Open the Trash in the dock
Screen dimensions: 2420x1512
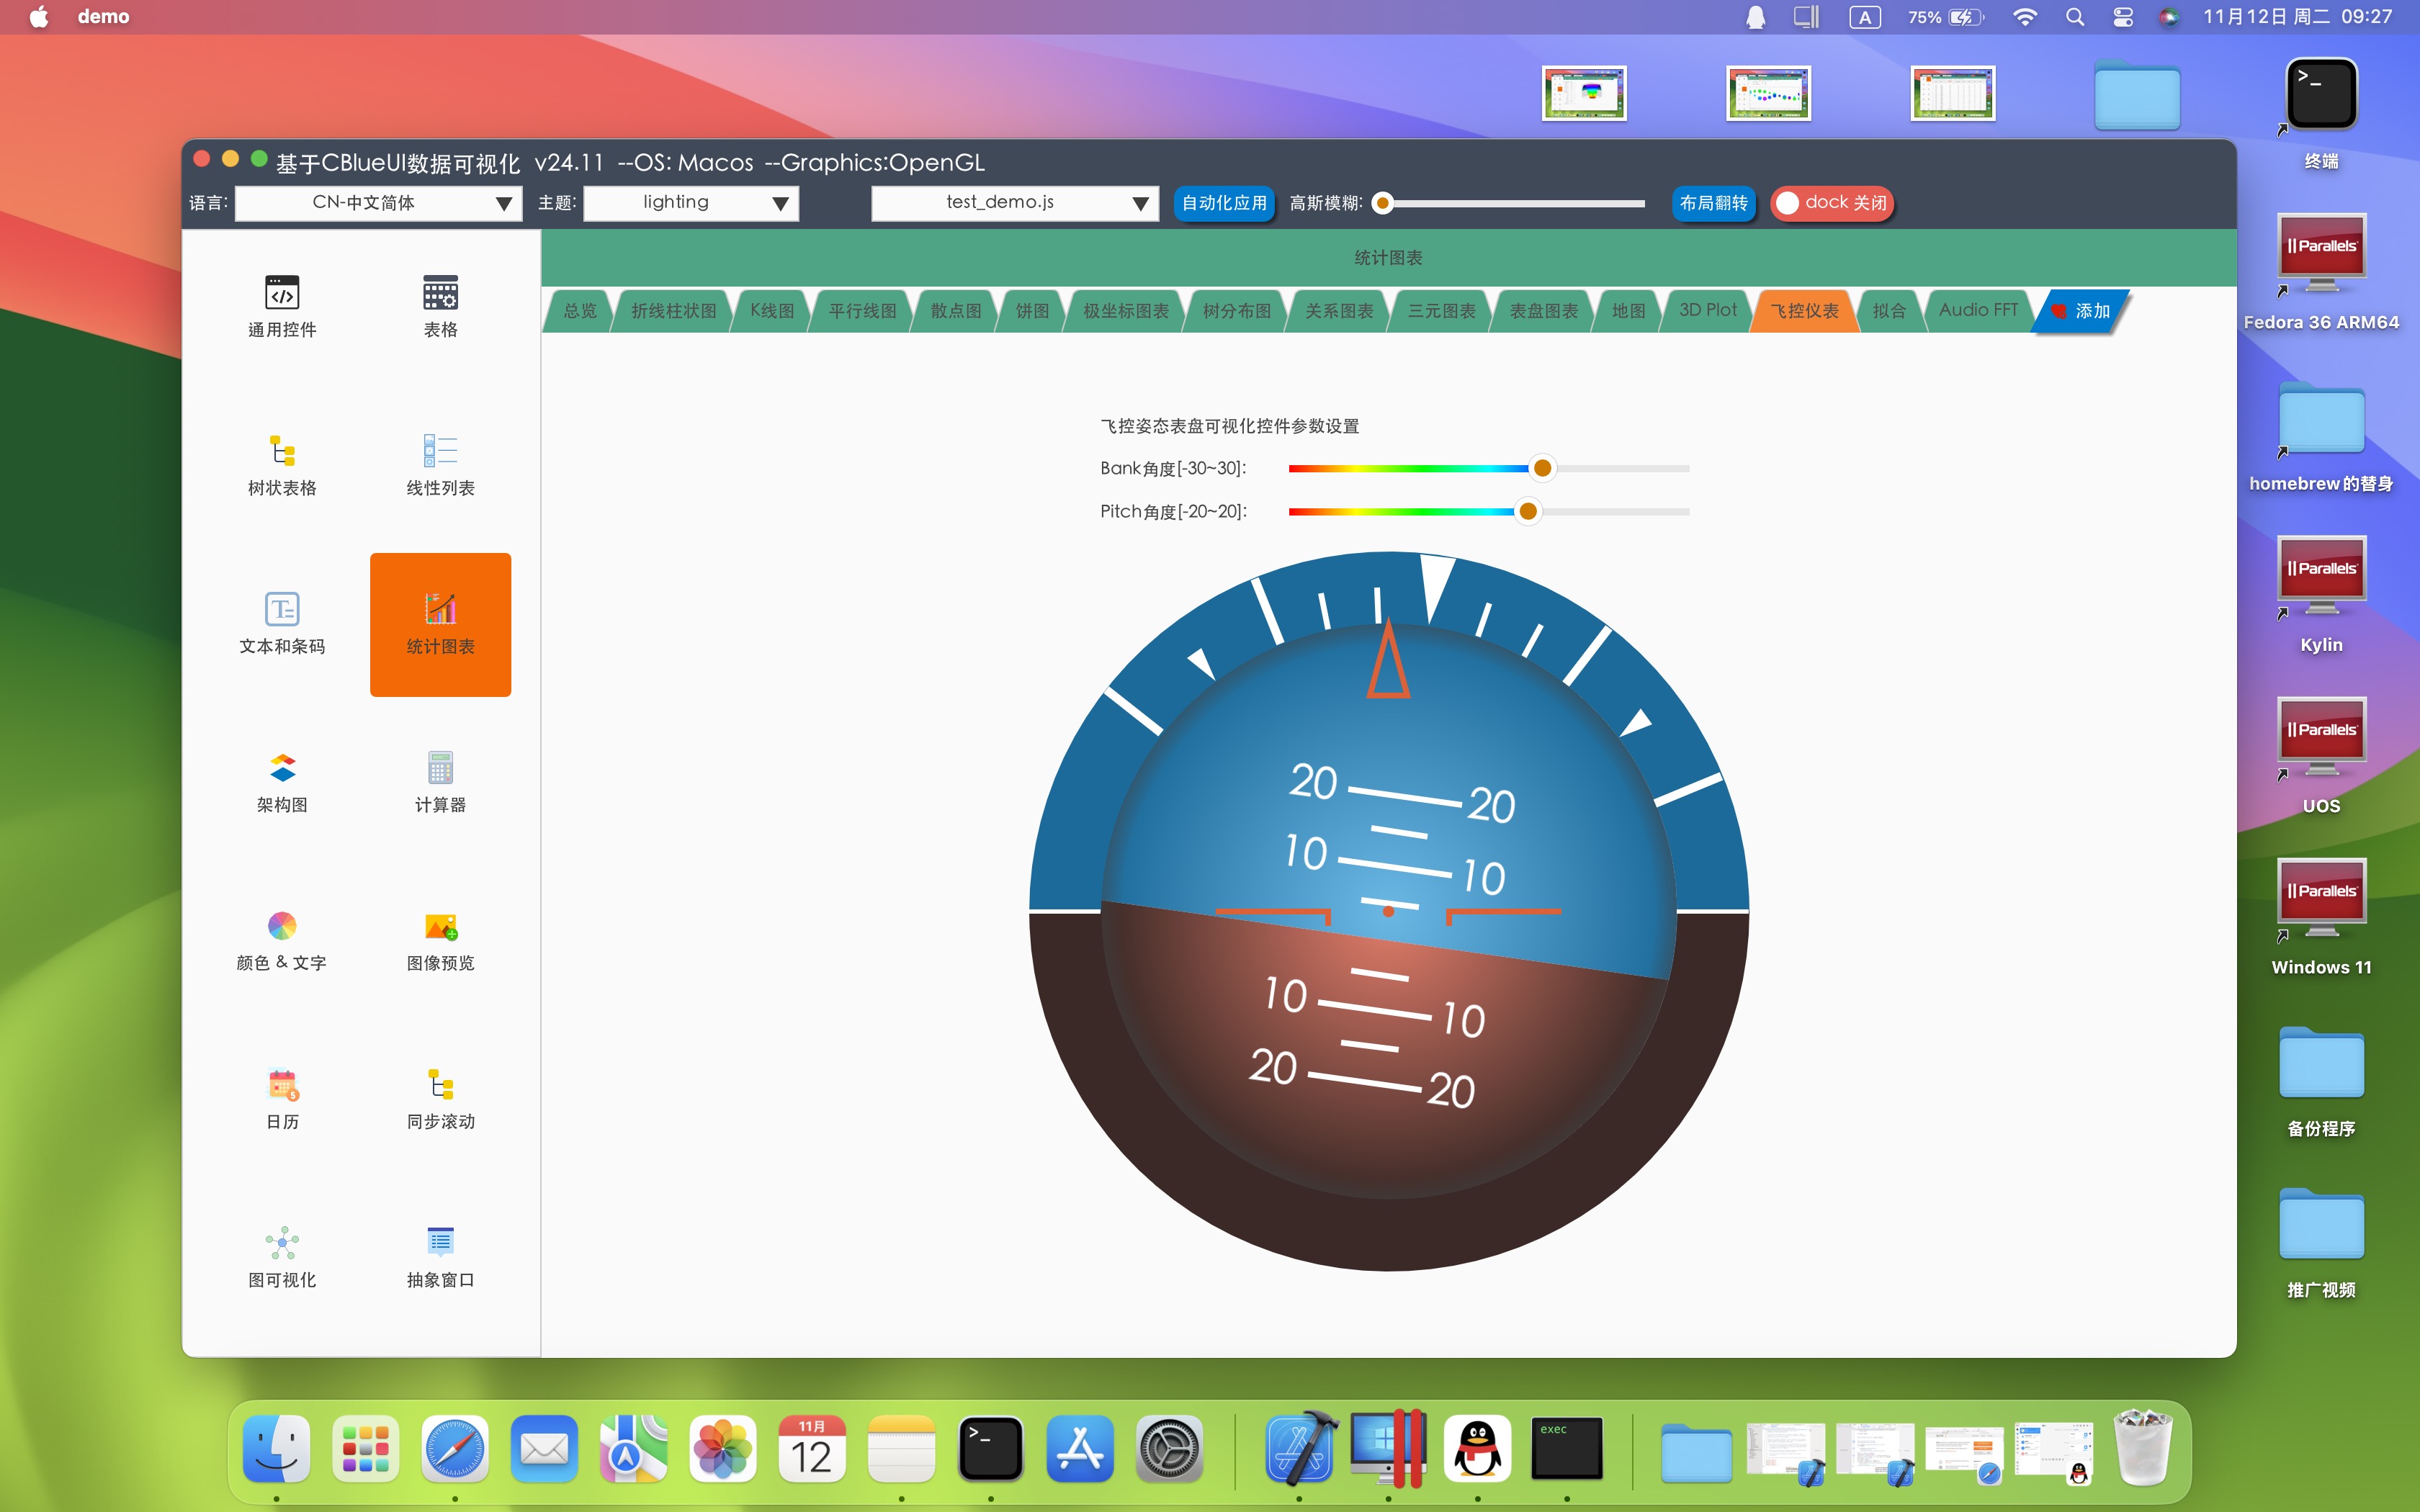pyautogui.click(x=2143, y=1448)
